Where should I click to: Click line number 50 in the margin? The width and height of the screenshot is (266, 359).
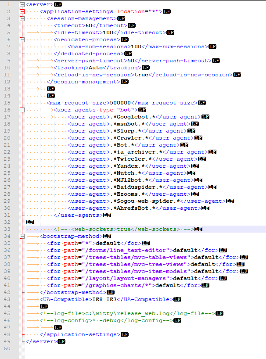(7, 349)
